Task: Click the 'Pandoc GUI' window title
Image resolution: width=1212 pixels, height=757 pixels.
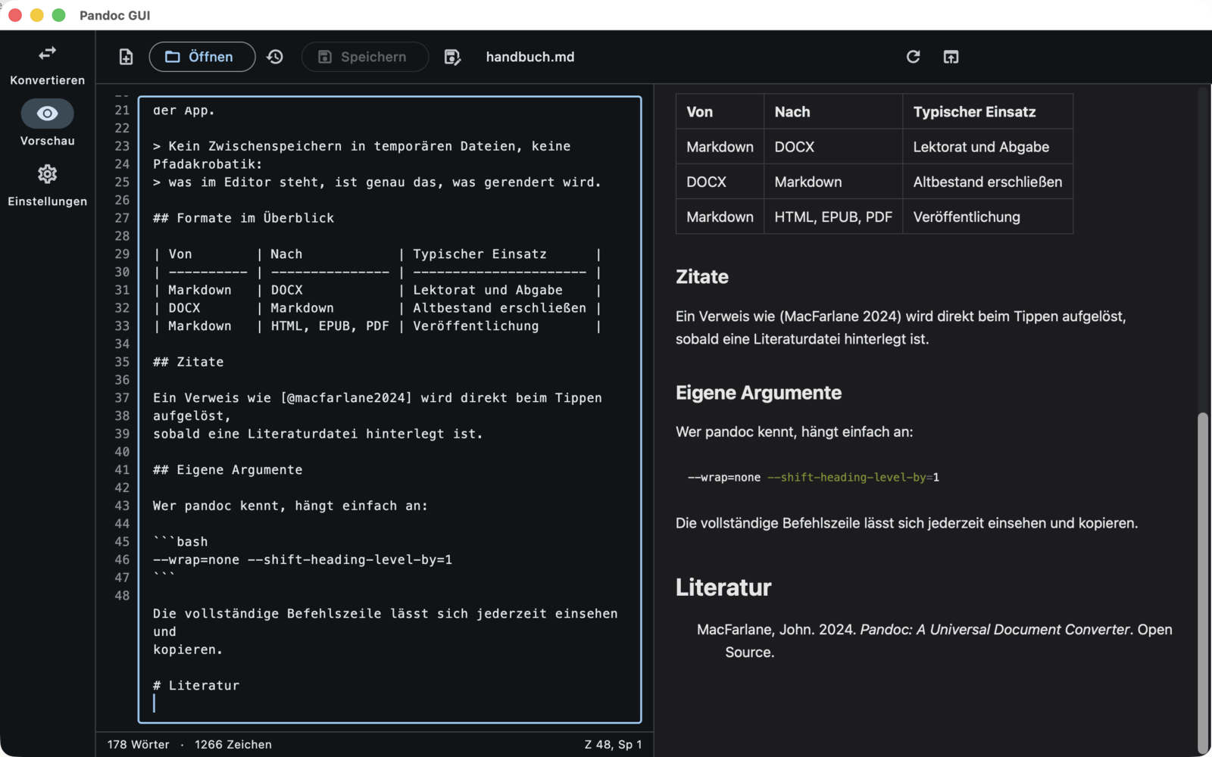Action: 115,15
